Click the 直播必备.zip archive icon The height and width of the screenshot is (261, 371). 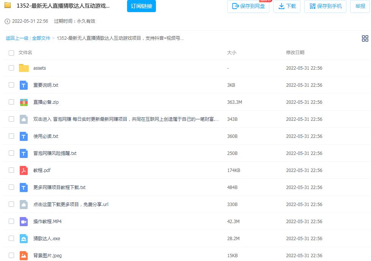coord(24,102)
